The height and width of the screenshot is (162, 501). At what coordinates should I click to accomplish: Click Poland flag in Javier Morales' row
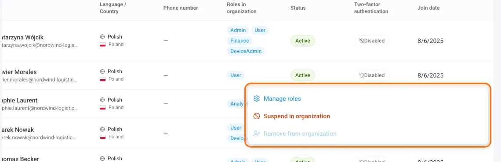[x=103, y=79]
